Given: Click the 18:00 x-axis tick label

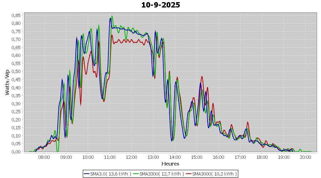Looking at the screenshot, I should (x=262, y=157).
